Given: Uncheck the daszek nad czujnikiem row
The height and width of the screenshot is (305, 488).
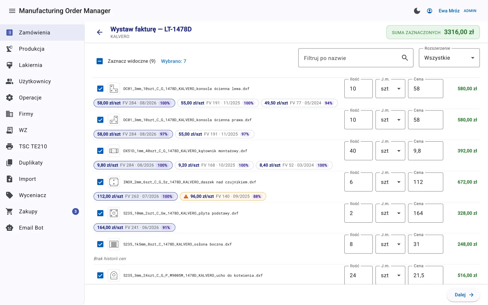Looking at the screenshot, I should tap(100, 182).
